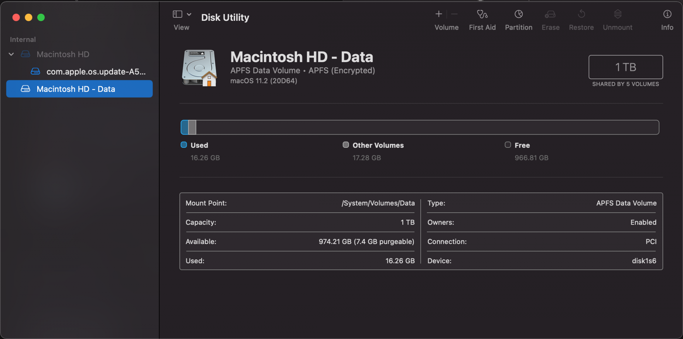Click the blue Used legend swatch
The width and height of the screenshot is (683, 339).
tap(184, 145)
